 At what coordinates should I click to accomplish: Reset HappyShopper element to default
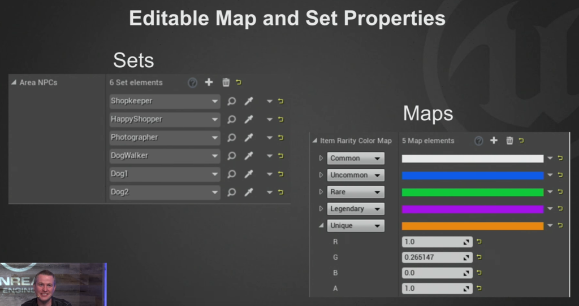point(281,119)
